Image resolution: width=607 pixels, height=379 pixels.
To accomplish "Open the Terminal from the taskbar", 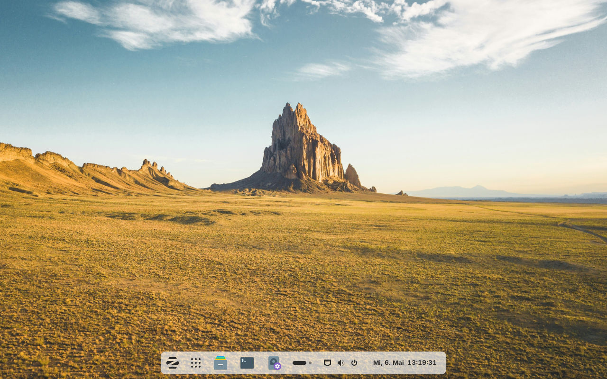I will [247, 363].
